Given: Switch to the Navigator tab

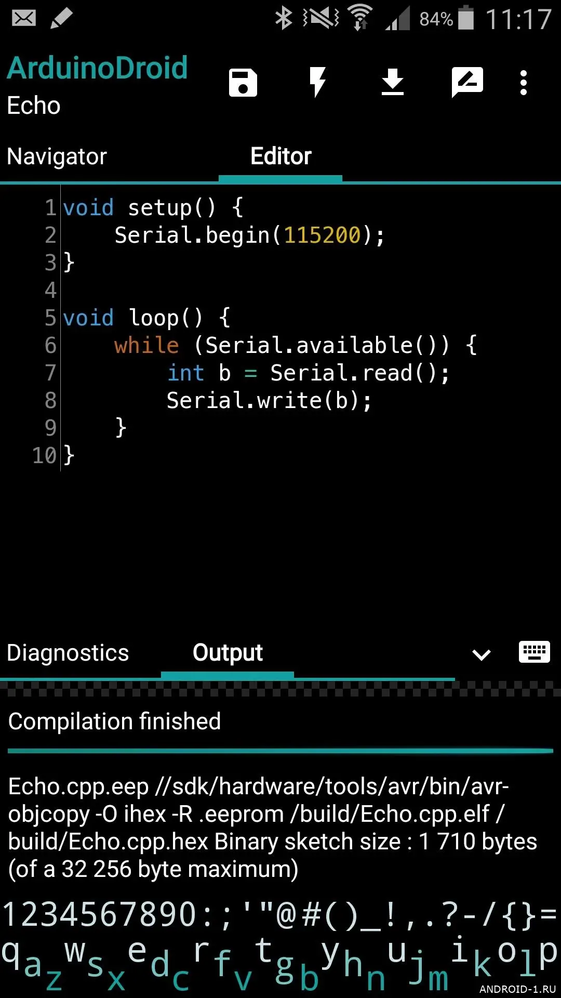Looking at the screenshot, I should click(57, 156).
